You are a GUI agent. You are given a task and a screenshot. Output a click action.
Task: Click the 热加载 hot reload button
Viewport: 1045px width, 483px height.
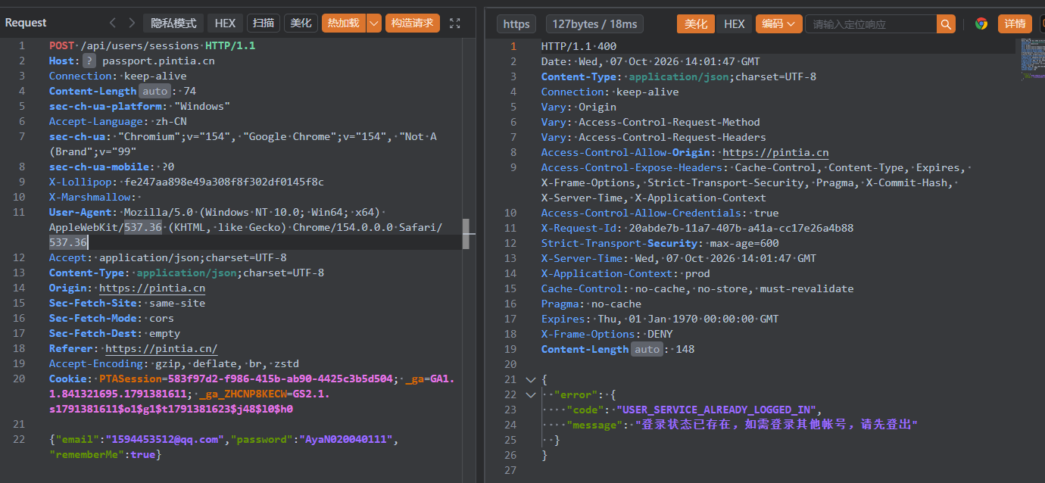(x=344, y=23)
